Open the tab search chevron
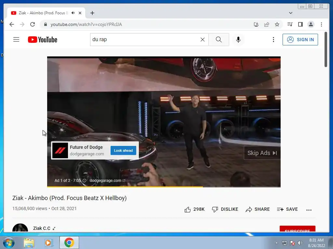 point(290,13)
